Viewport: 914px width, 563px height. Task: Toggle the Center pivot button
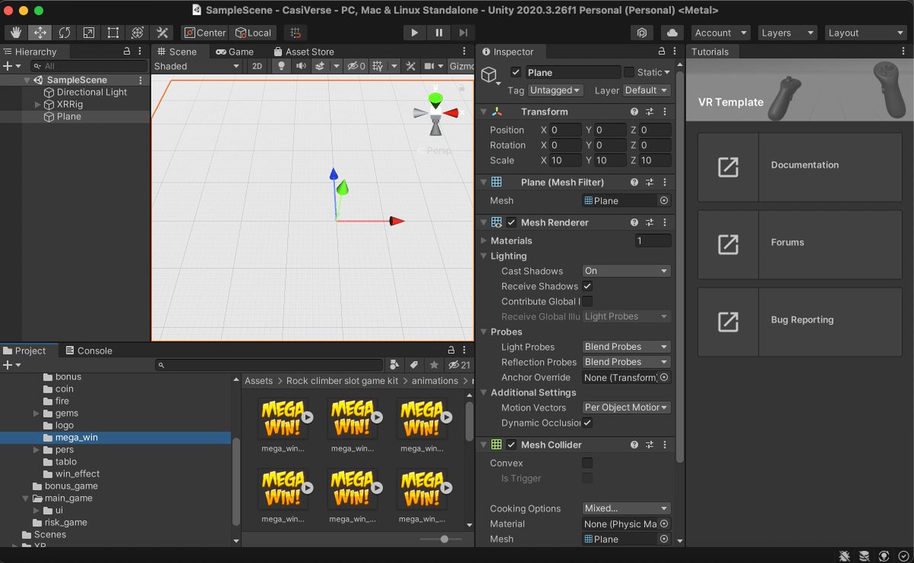(x=205, y=33)
